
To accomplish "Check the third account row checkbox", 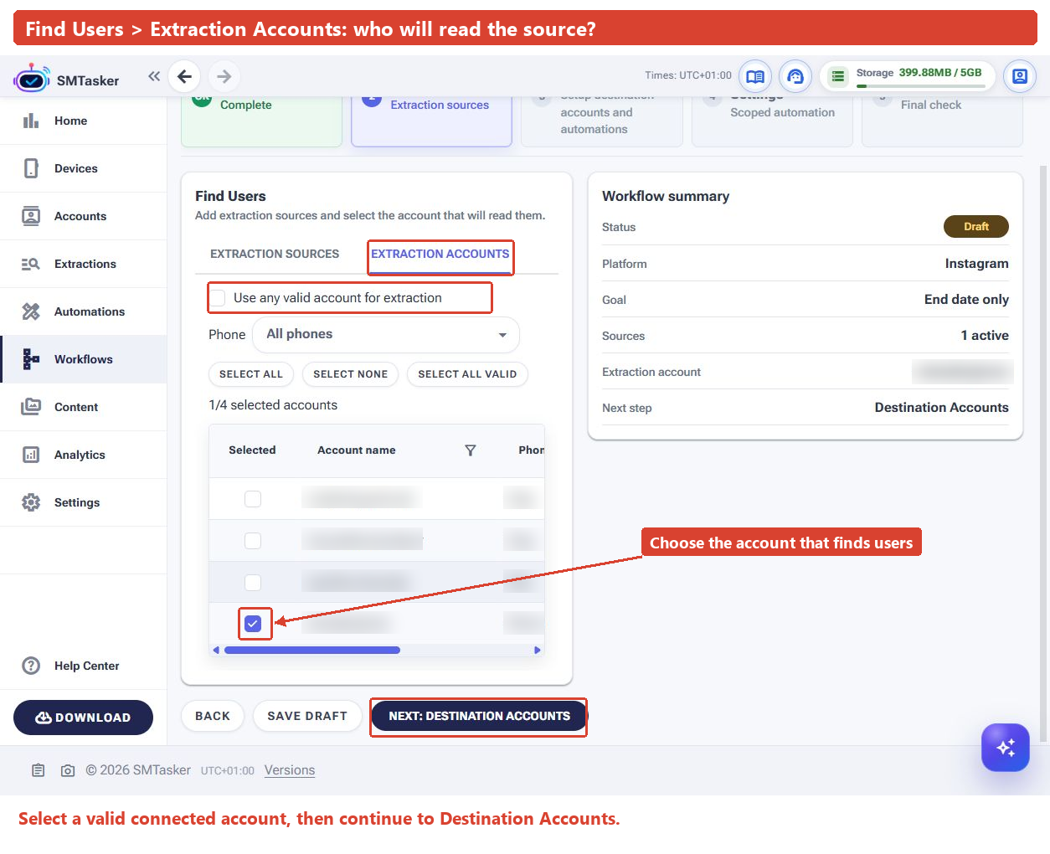I will pyautogui.click(x=253, y=583).
